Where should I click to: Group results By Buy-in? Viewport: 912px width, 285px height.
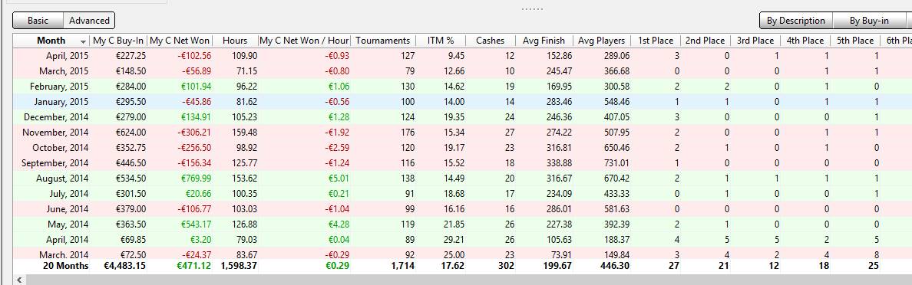pos(869,21)
